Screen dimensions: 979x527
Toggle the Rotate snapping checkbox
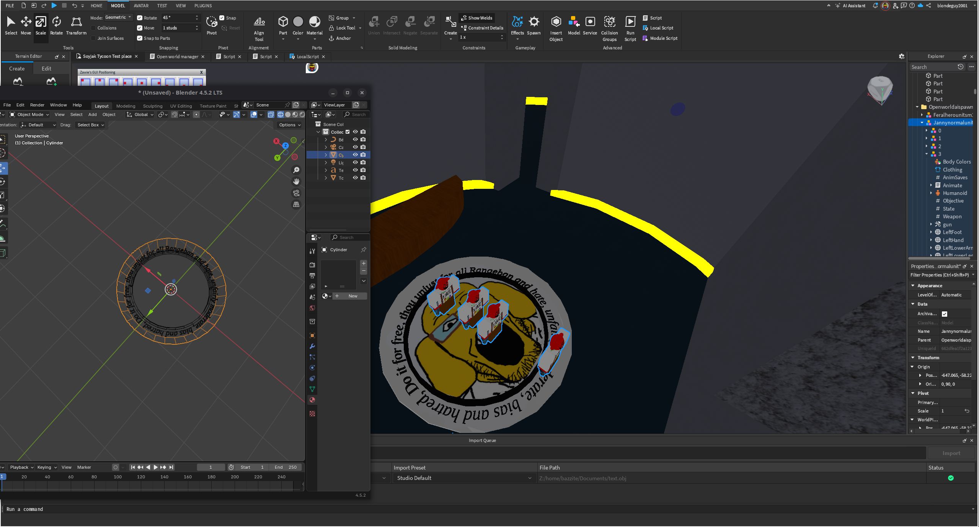140,18
